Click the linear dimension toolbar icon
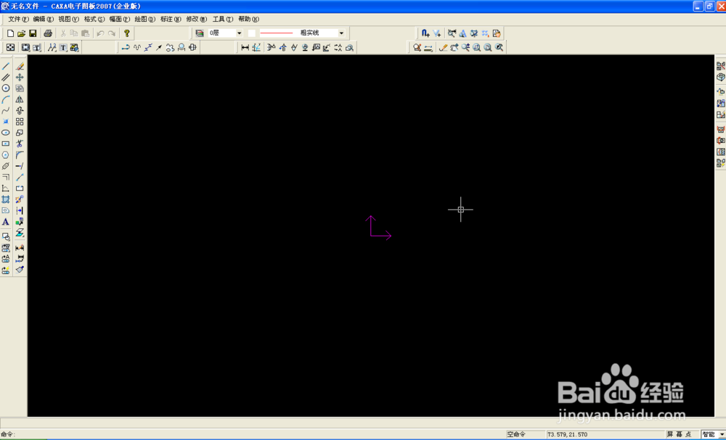The height and width of the screenshot is (440, 726). [x=245, y=48]
